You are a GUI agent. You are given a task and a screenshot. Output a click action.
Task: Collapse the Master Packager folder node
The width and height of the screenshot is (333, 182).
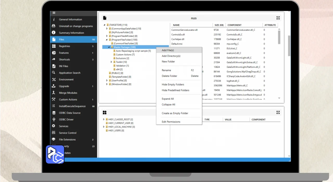pyautogui.click(x=109, y=47)
